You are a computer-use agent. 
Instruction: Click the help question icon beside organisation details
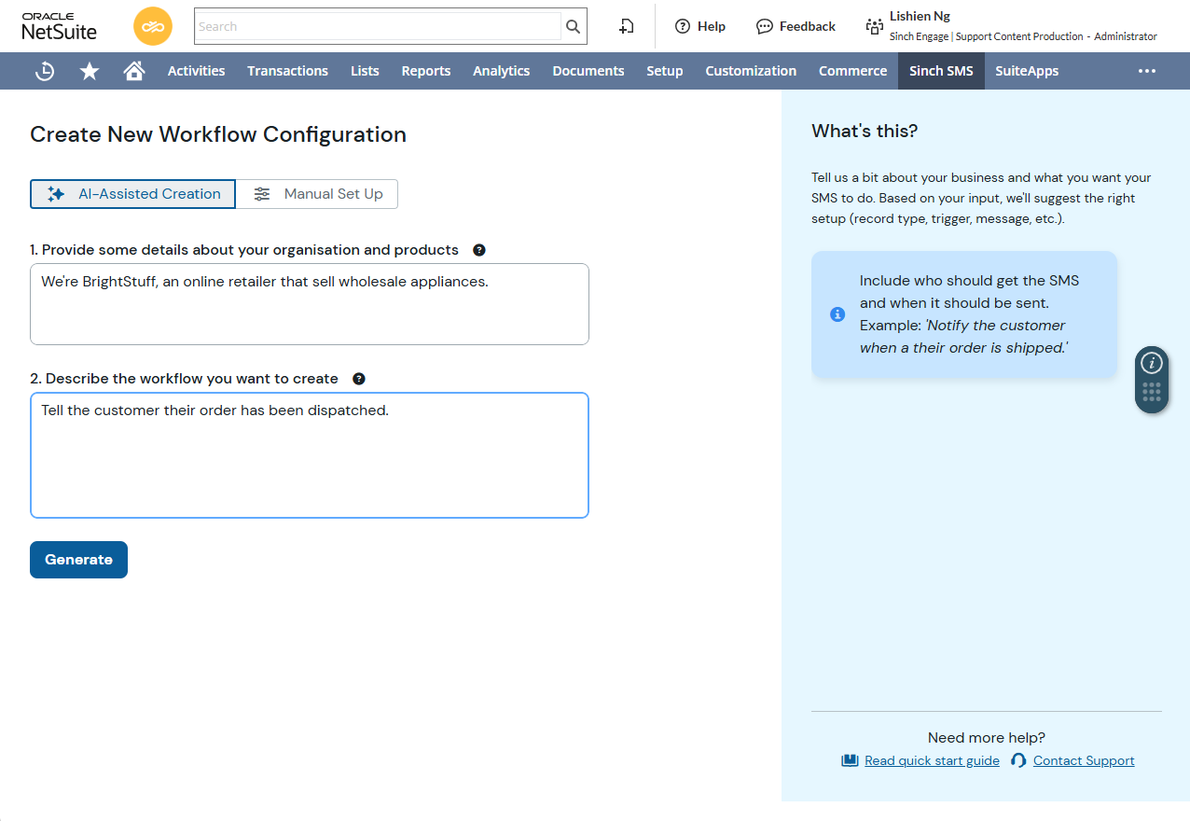click(478, 250)
